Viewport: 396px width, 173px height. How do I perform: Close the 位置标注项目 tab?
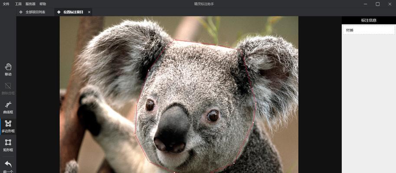coord(89,12)
